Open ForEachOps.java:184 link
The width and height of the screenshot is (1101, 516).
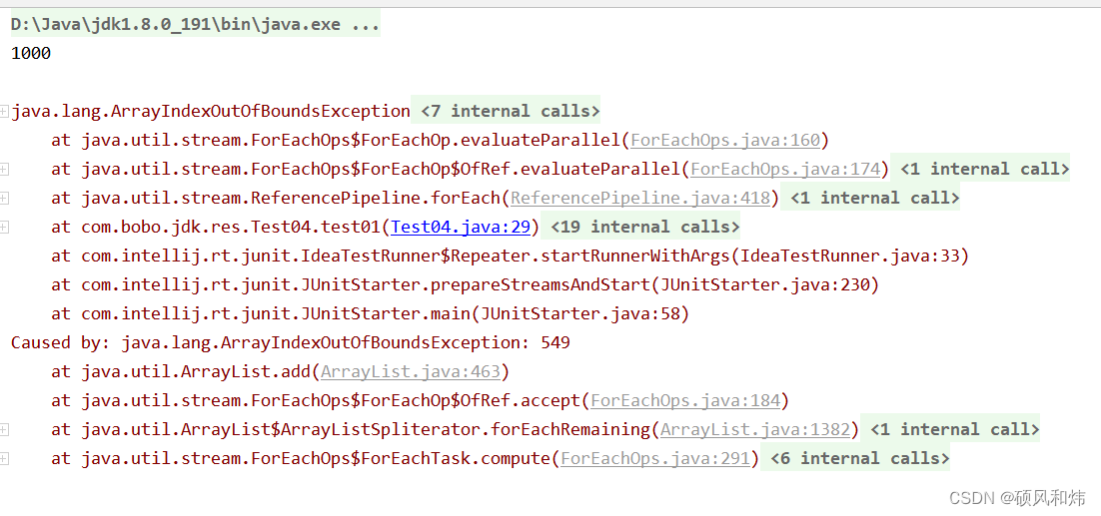point(685,401)
